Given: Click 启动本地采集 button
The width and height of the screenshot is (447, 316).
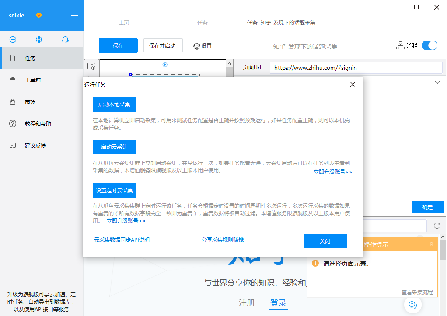Looking at the screenshot, I should click(x=114, y=105).
